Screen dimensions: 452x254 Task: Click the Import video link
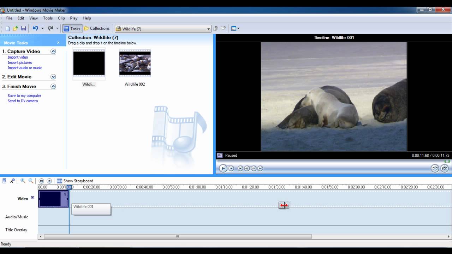coord(18,58)
